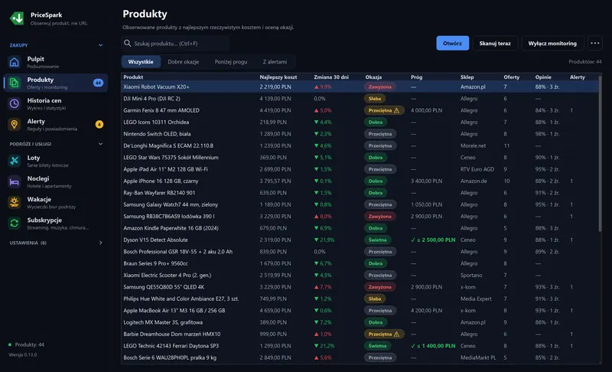The width and height of the screenshot is (612, 372).
Task: Open the Subskrypcje refresh icon
Action: [x=14, y=224]
